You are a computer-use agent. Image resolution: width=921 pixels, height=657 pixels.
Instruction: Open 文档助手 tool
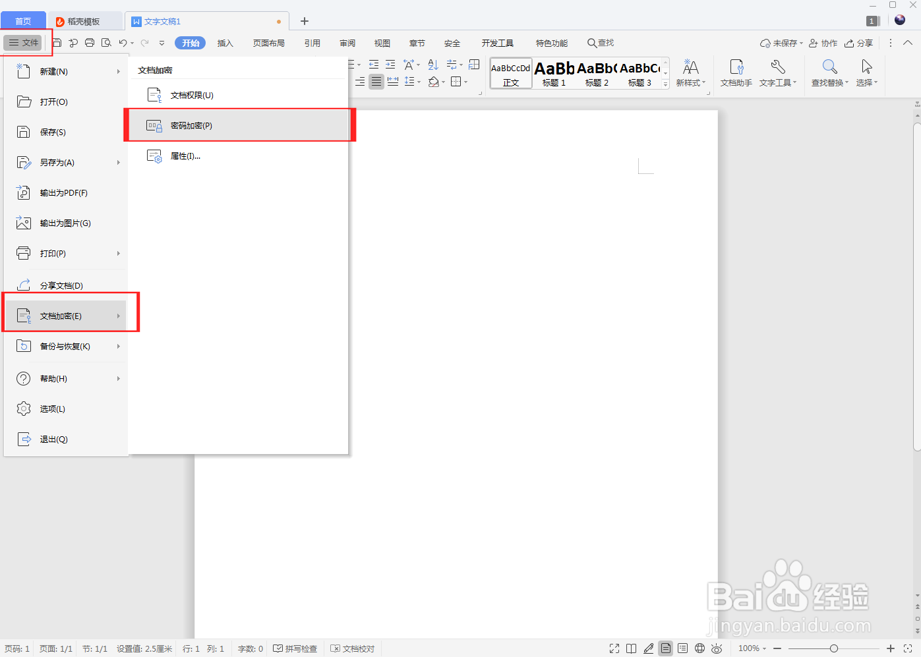pos(736,72)
